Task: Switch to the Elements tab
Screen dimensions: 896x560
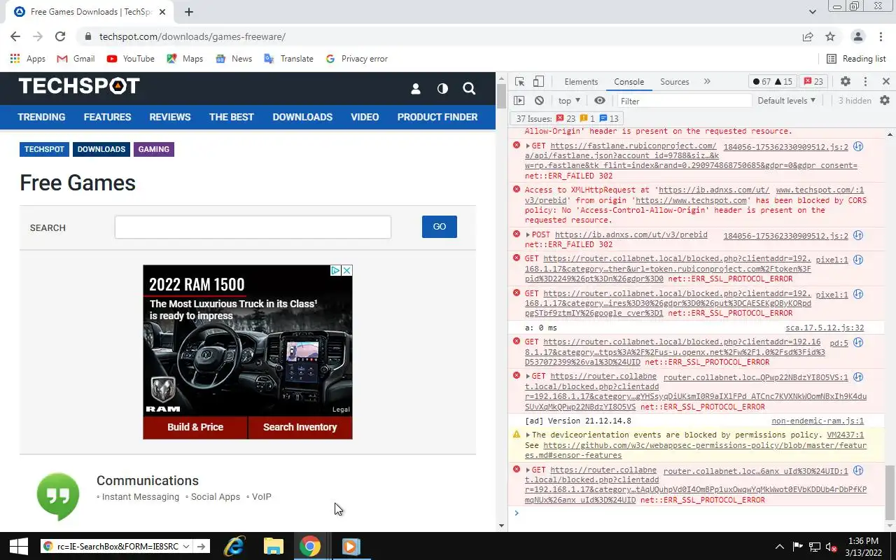Action: pos(581,82)
